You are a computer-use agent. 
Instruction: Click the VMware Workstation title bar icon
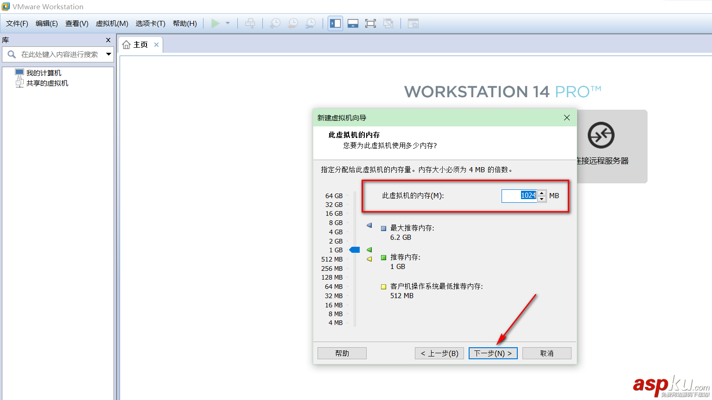pyautogui.click(x=6, y=6)
